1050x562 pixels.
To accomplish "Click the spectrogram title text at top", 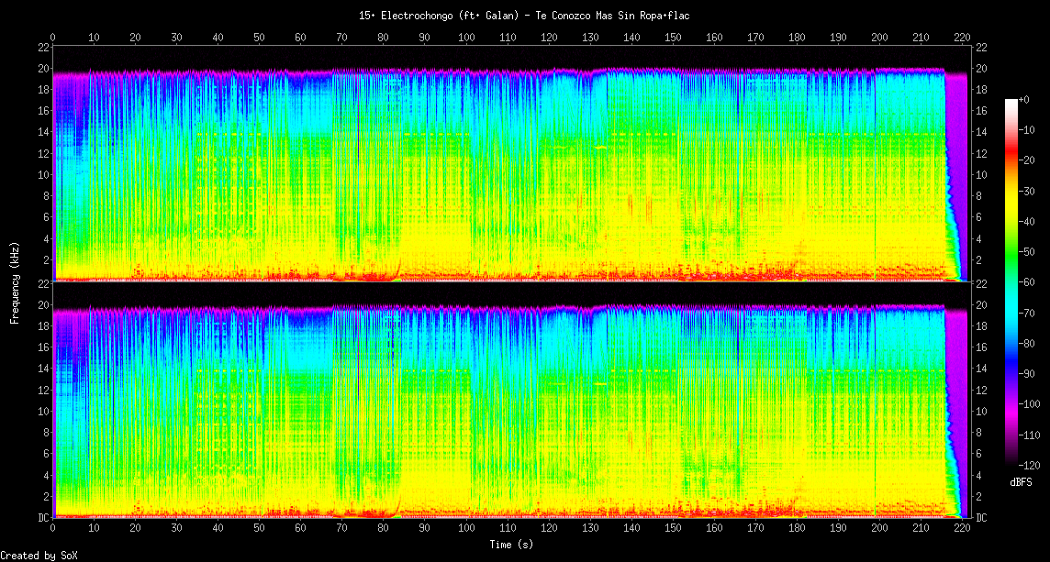I will 524,16.
